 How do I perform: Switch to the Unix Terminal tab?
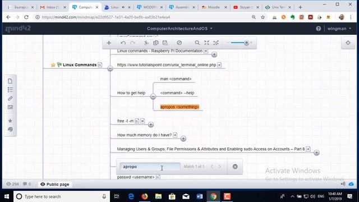(278, 7)
